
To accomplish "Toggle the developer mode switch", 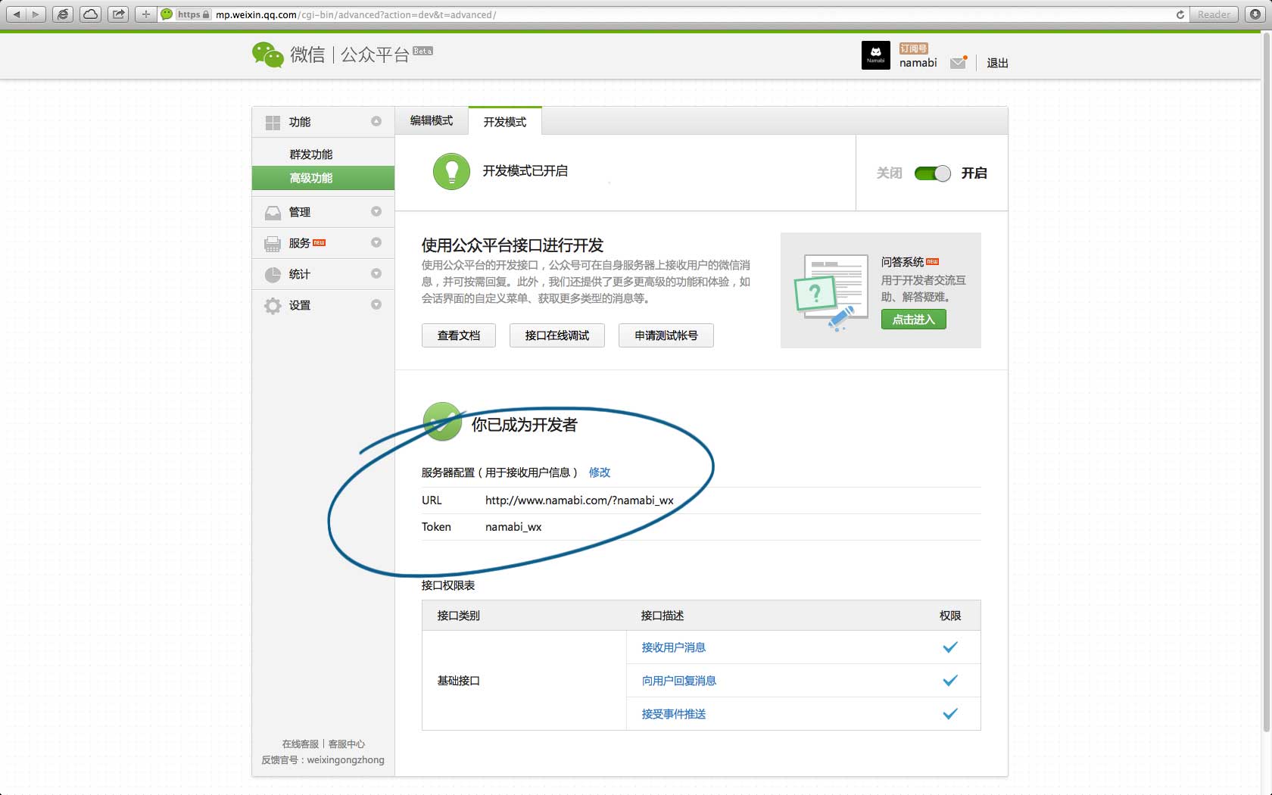I will (932, 173).
